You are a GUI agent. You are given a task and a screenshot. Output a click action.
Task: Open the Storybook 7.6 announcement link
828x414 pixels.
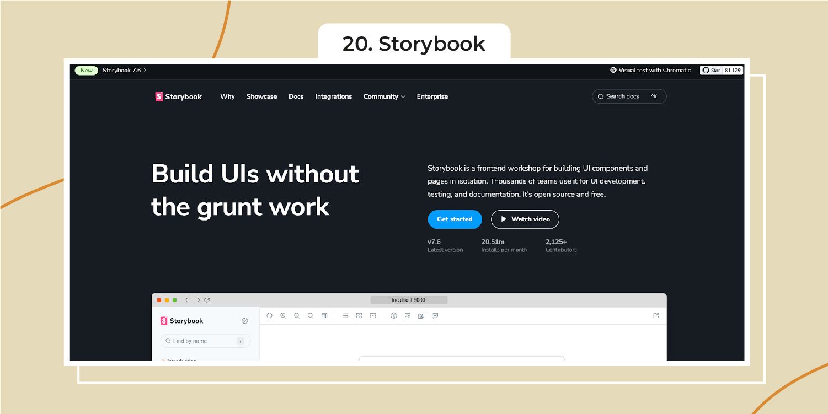pyautogui.click(x=124, y=71)
